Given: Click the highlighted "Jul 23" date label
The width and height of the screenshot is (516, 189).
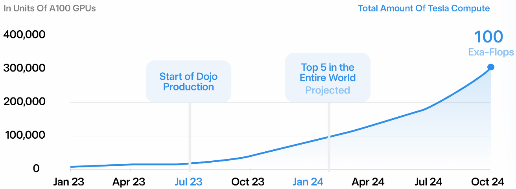Looking at the screenshot, I should [x=188, y=182].
